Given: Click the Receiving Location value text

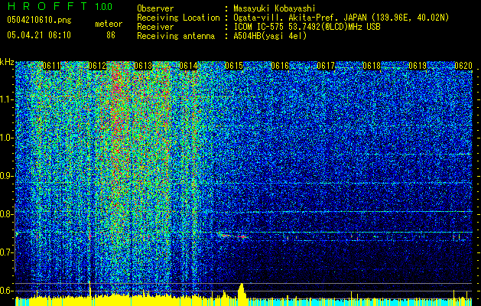Looking at the screenshot, I should tap(341, 18).
